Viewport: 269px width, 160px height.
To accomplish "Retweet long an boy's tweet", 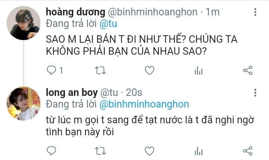I will [x=101, y=151].
